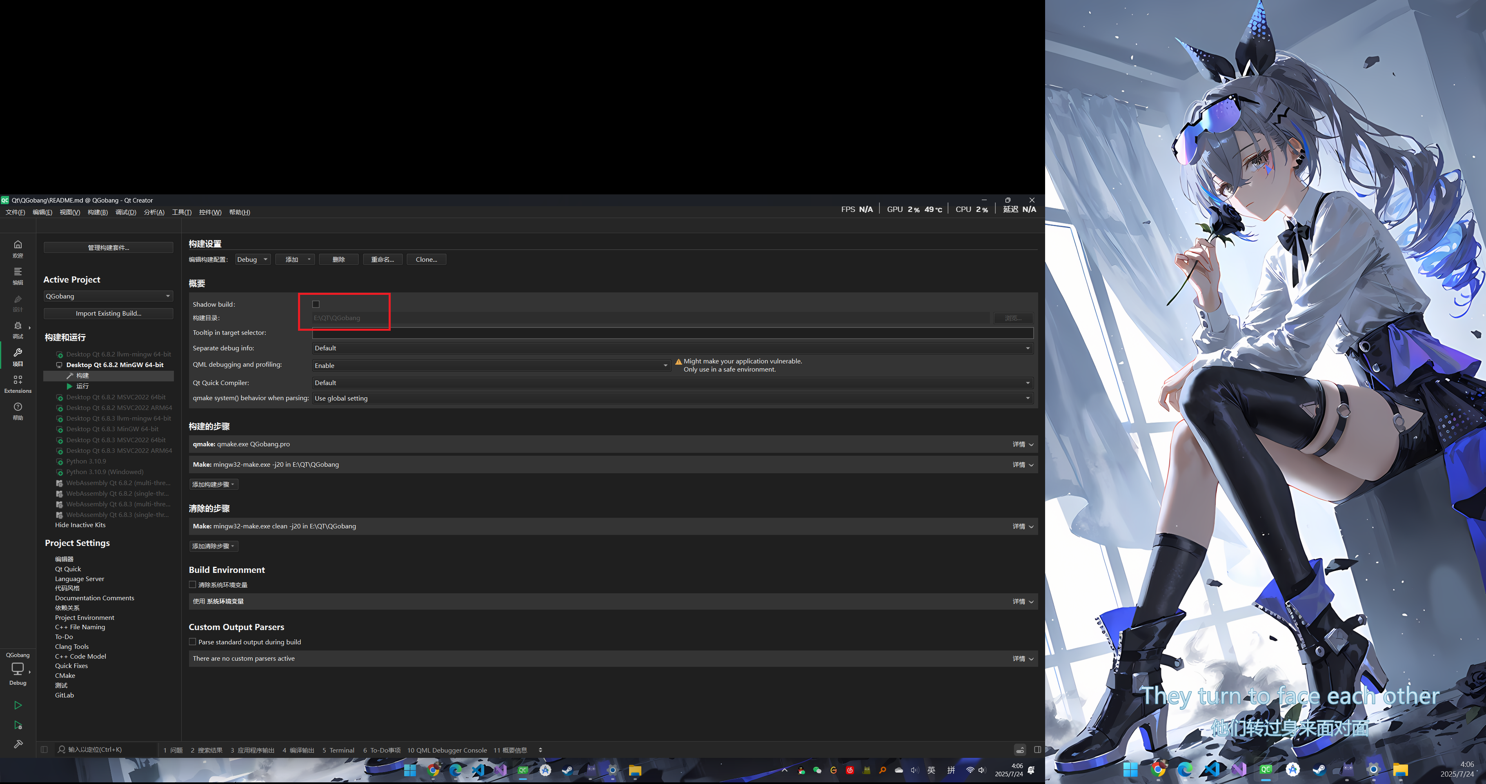Open the Terminal output pane tab

338,750
